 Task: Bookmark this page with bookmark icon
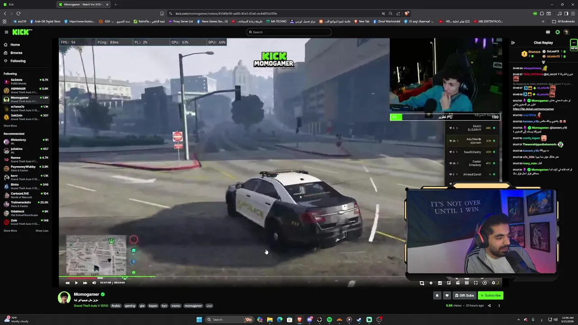point(162,14)
